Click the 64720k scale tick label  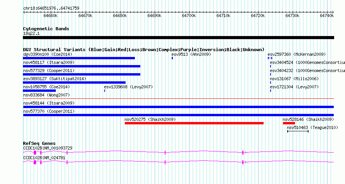click(258, 15)
